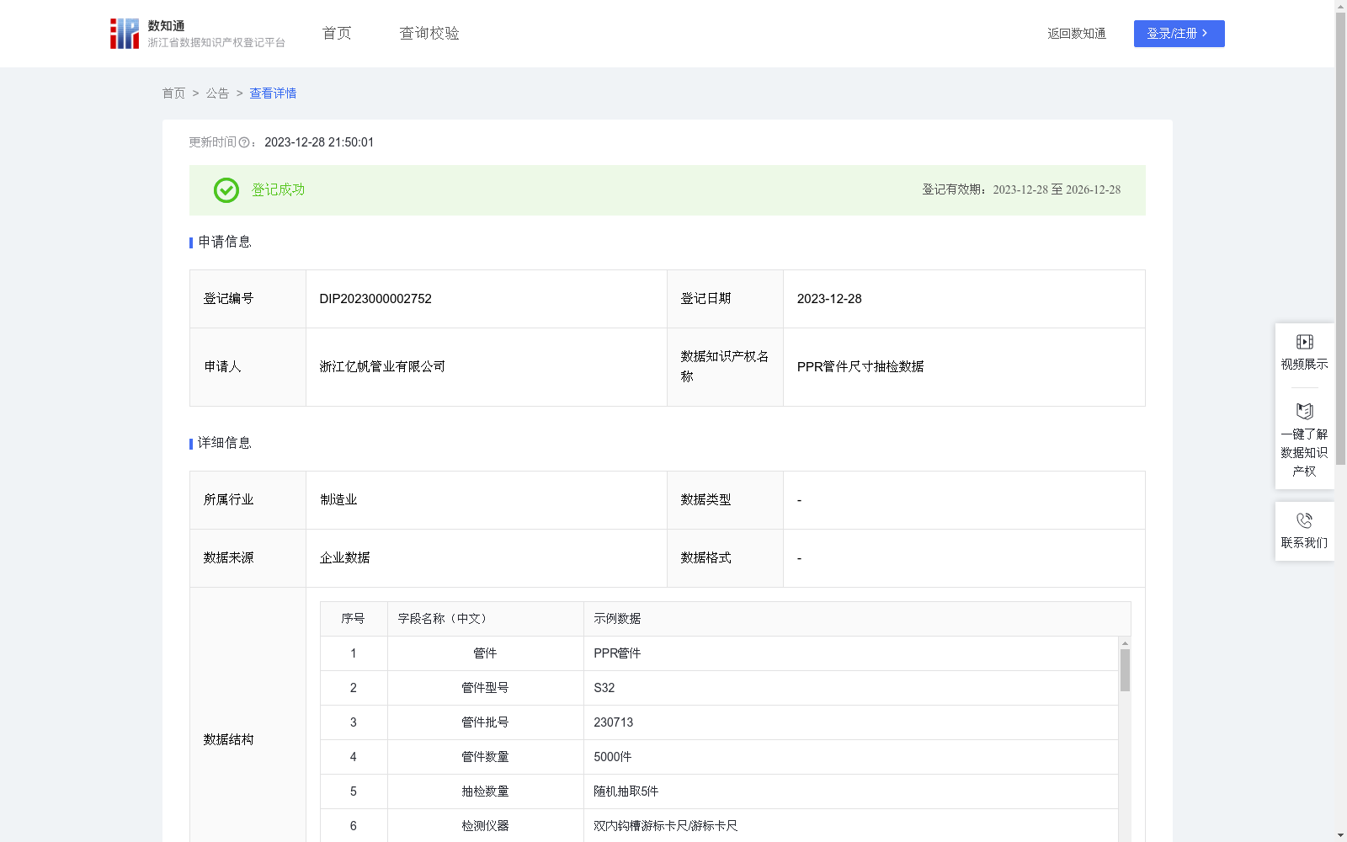Click the 登录/注册 button
The width and height of the screenshot is (1347, 842).
1179,34
